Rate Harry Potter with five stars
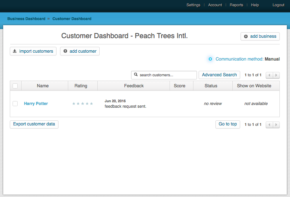Image resolution: width=290 pixels, height=197 pixels. [91, 103]
